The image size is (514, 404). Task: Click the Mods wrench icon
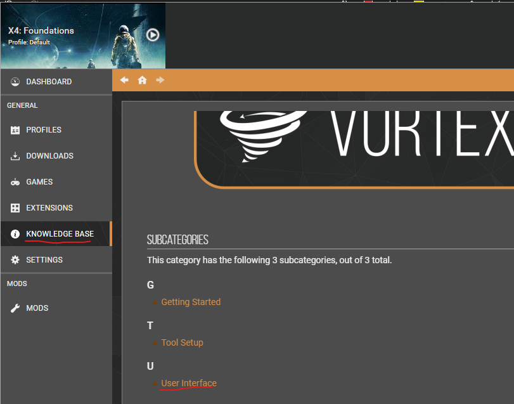tap(14, 308)
